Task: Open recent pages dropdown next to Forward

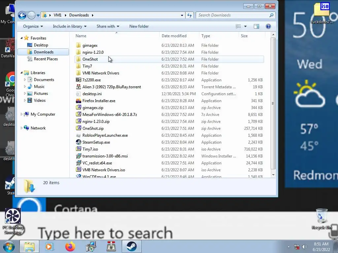Action: (x=38, y=15)
